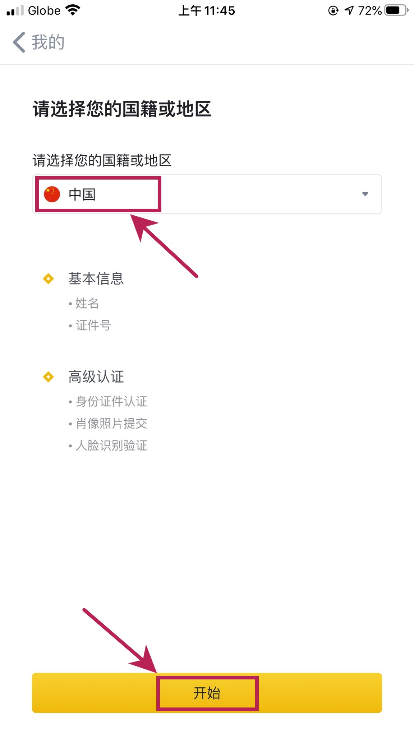Tap the 人脸识别验证 list item

[x=111, y=446]
